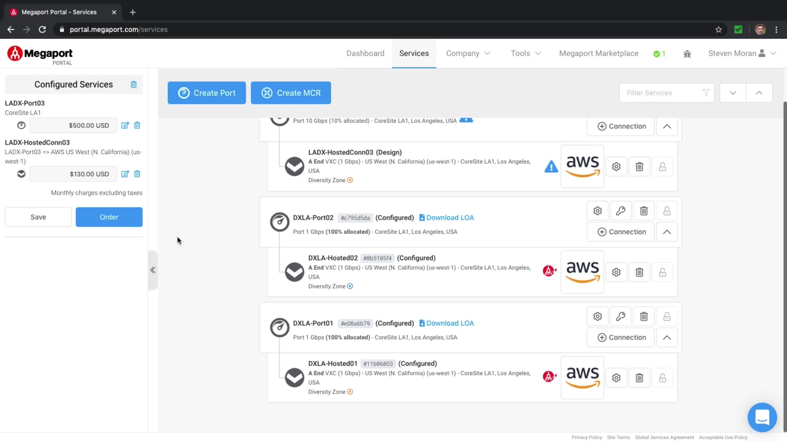Toggle the lock on DXLA-Port02
Image resolution: width=787 pixels, height=442 pixels.
click(x=666, y=211)
